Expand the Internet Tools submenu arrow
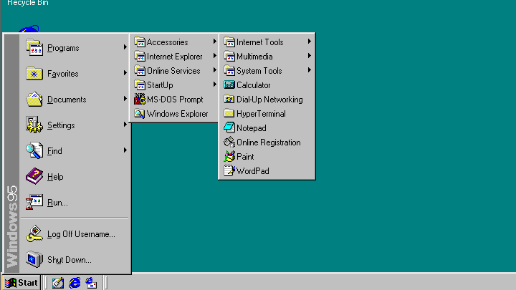516x290 pixels. [310, 42]
